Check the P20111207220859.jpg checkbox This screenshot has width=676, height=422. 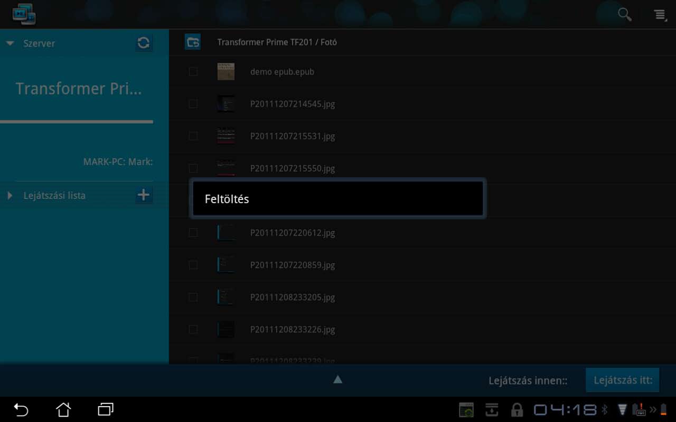click(193, 265)
